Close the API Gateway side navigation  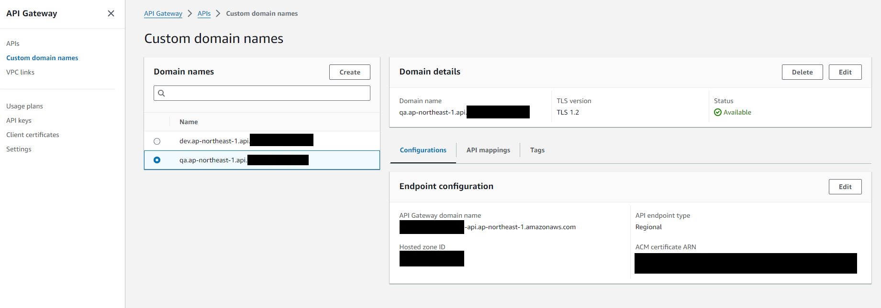(x=111, y=13)
